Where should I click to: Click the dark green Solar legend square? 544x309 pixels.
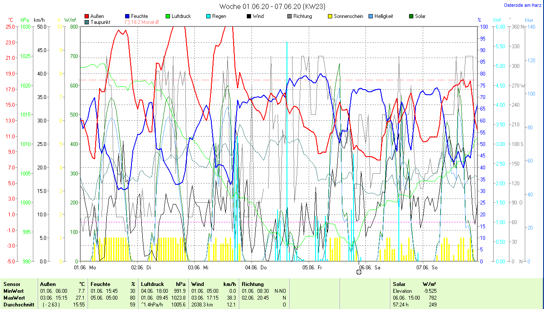[411, 16]
